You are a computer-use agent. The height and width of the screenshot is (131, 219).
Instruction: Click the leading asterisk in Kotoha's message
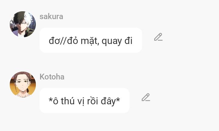pyautogui.click(x=50, y=100)
